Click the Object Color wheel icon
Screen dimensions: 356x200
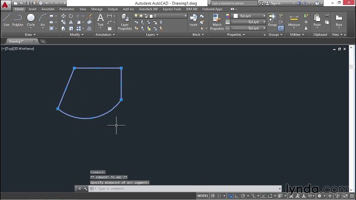tap(228, 16)
